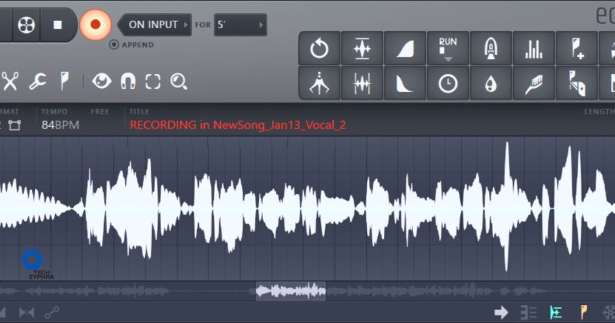Click the reel-shaped loop icon beside stop
Image resolution: width=615 pixels, height=323 pixels.
26,25
